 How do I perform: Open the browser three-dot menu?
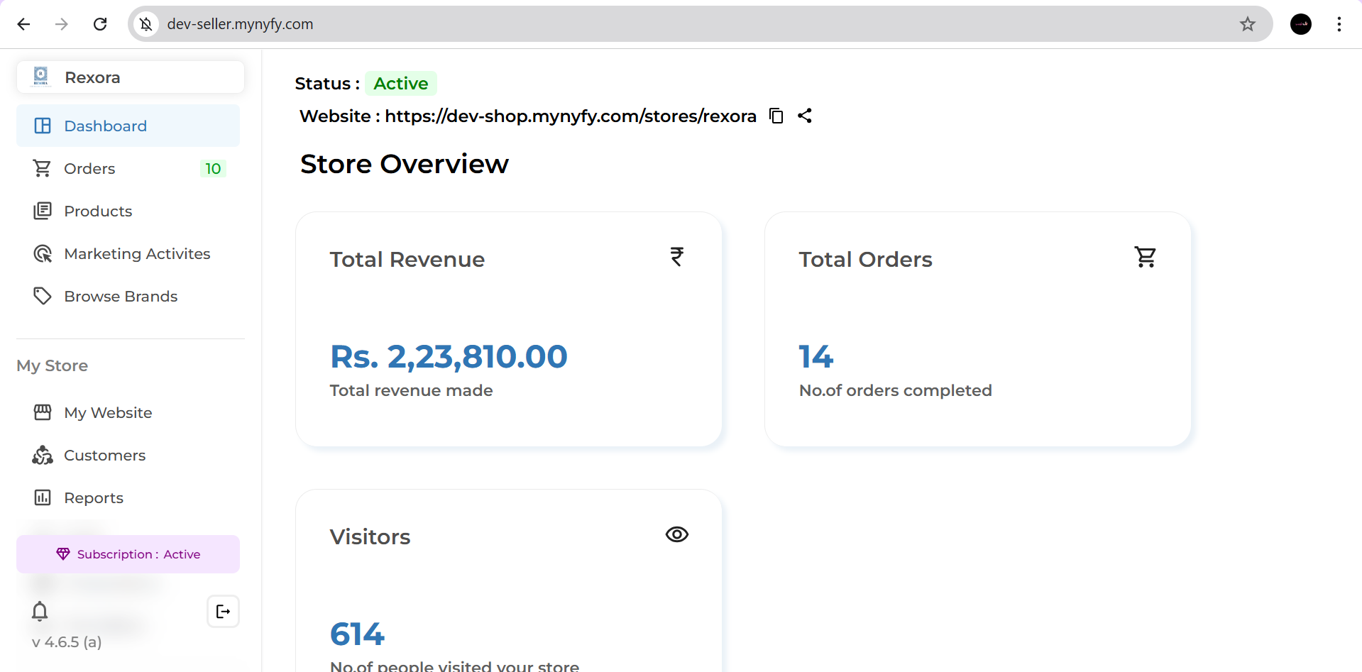click(1339, 23)
